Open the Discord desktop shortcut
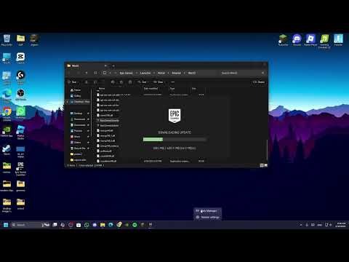 pos(297,40)
